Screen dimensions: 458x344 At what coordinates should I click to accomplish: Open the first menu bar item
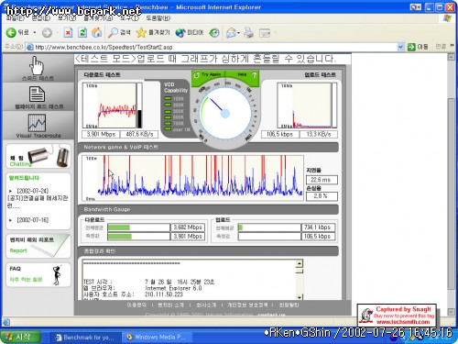click(16, 18)
